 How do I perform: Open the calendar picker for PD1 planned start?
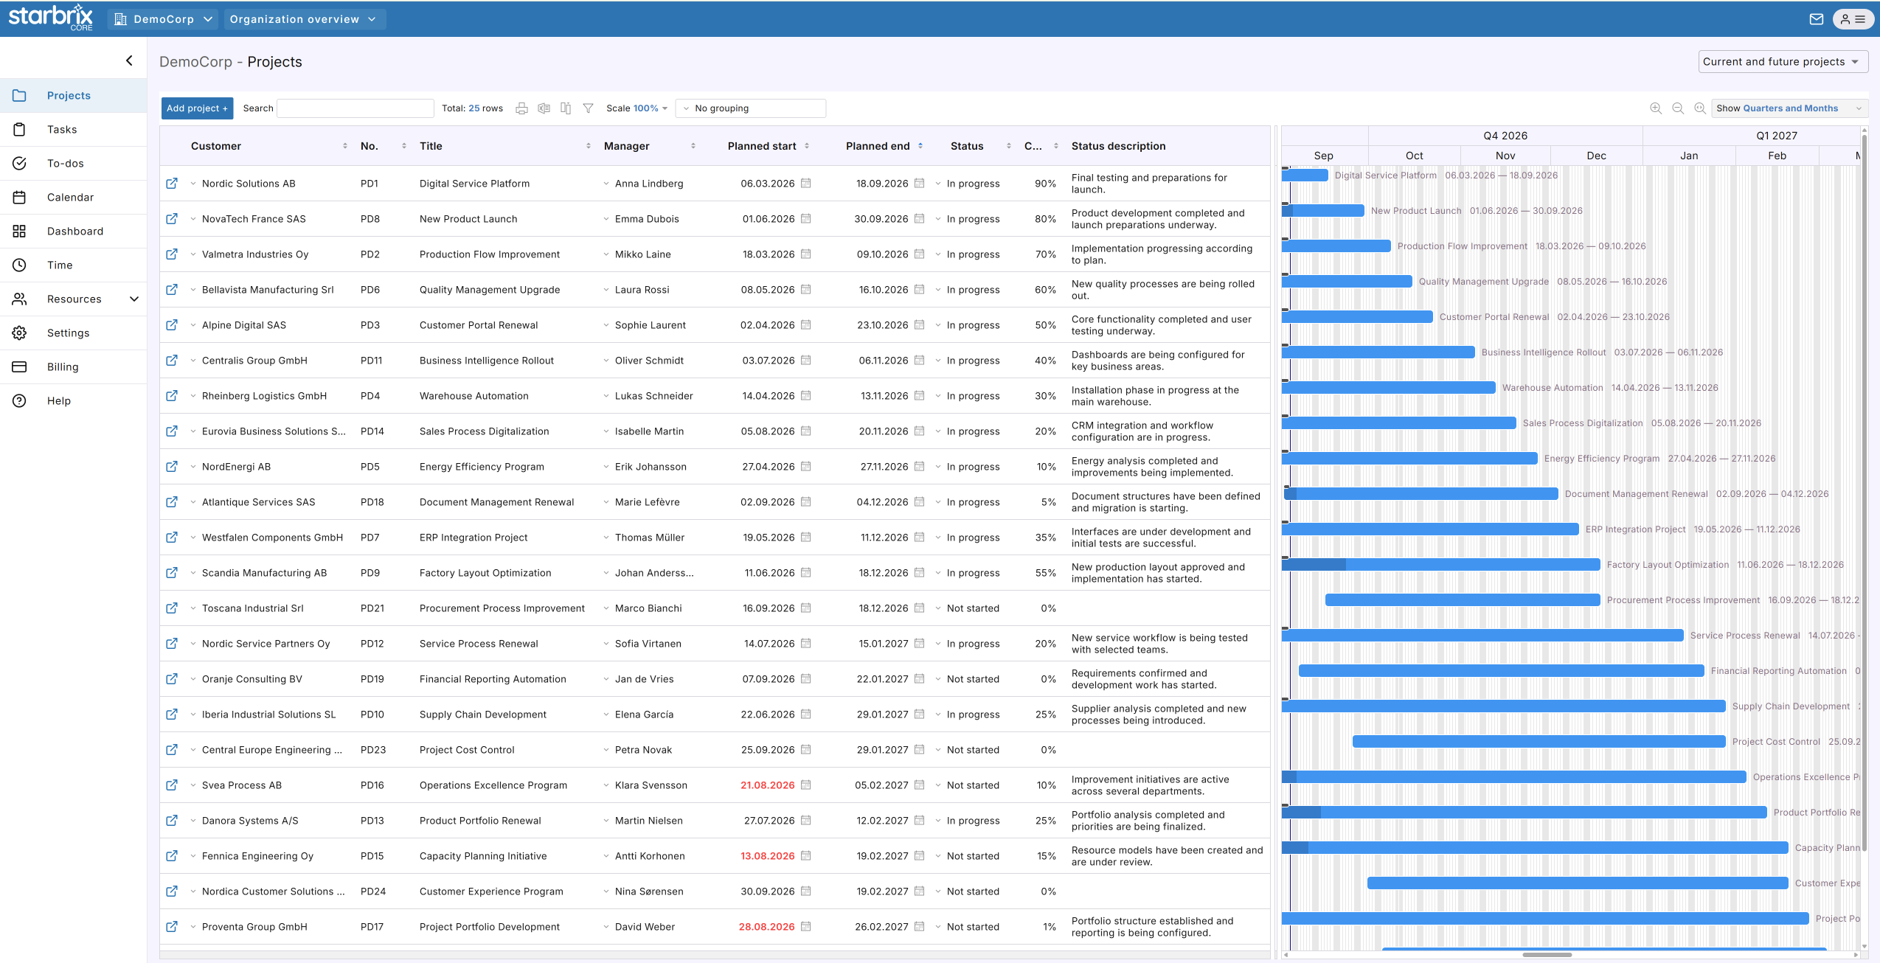coord(805,184)
